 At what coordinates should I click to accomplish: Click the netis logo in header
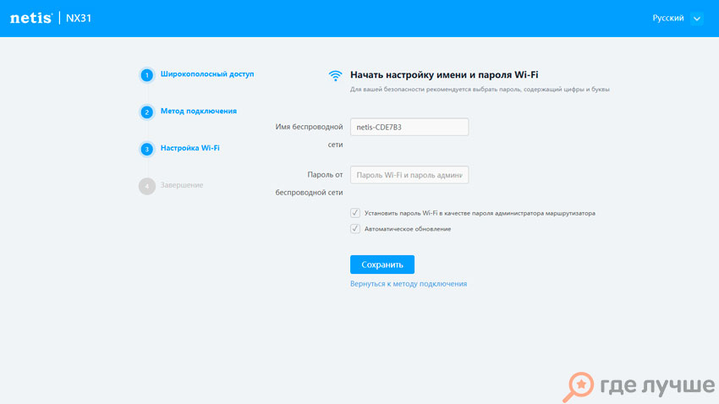31,19
